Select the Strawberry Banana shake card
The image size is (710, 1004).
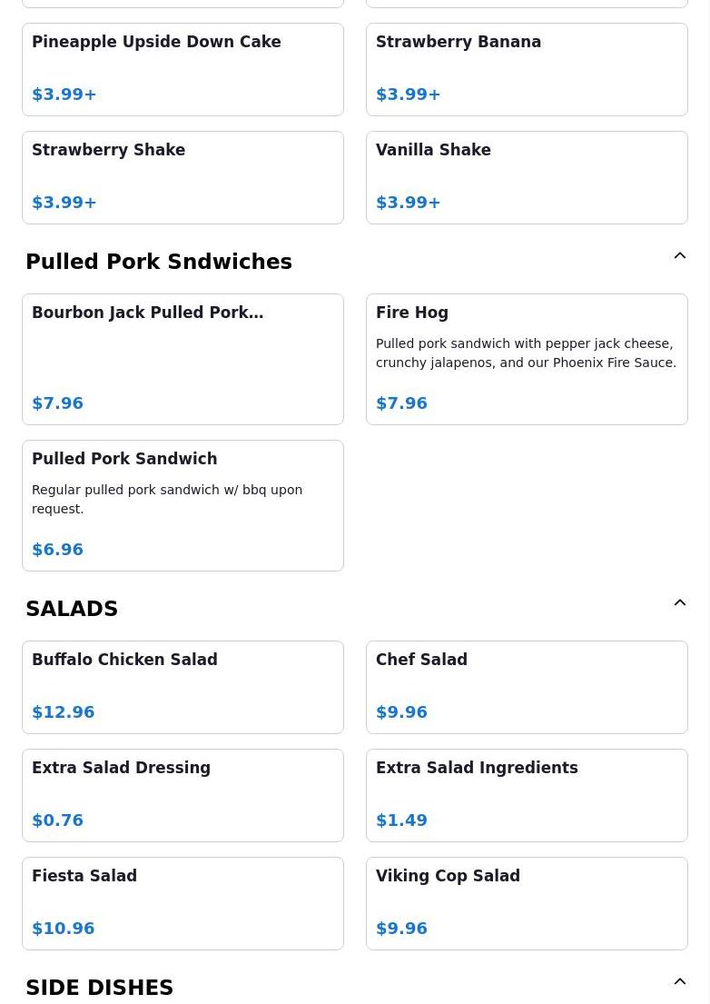point(528,70)
